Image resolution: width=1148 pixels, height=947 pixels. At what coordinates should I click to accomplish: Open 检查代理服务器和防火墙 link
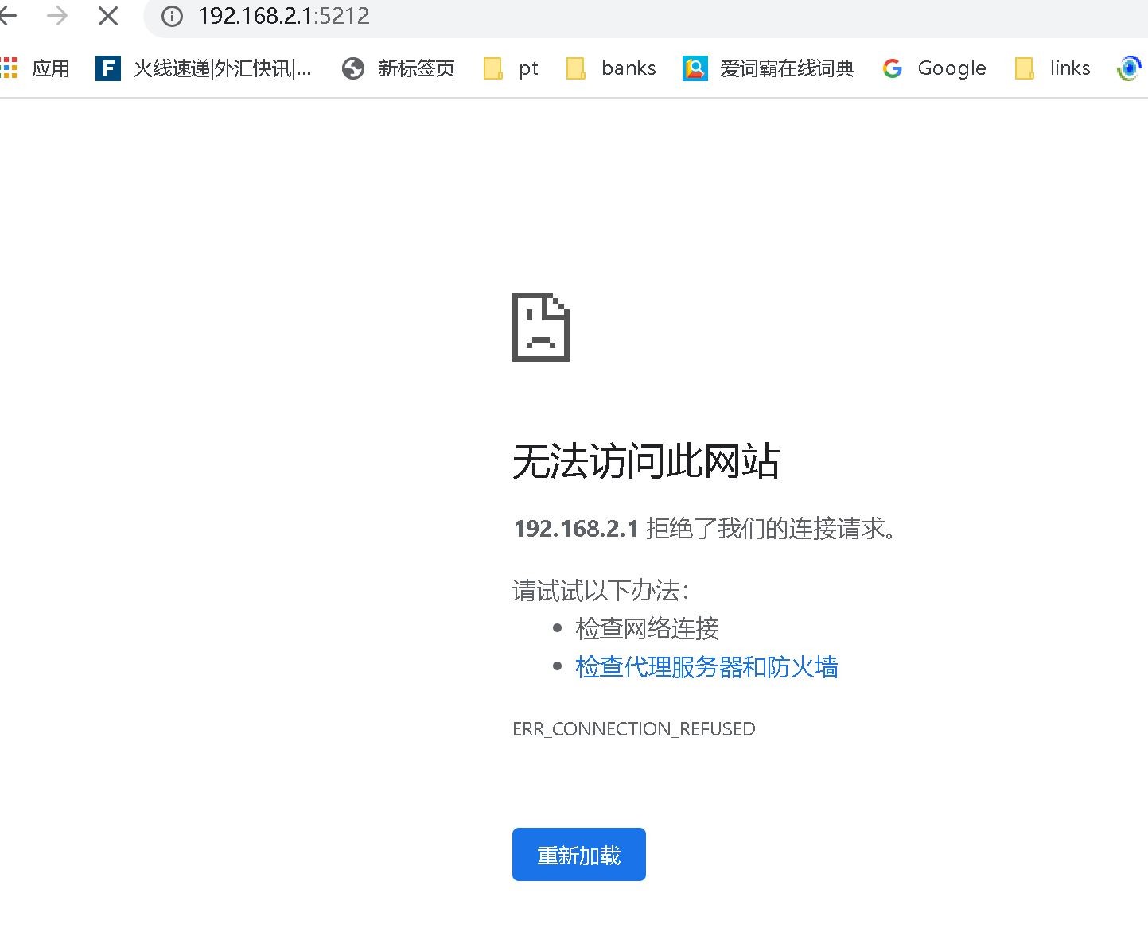pos(706,667)
